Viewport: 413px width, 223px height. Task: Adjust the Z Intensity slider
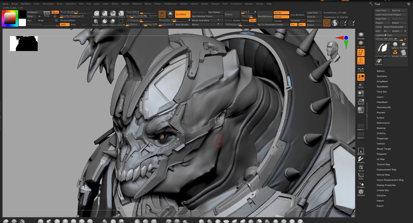142,20
